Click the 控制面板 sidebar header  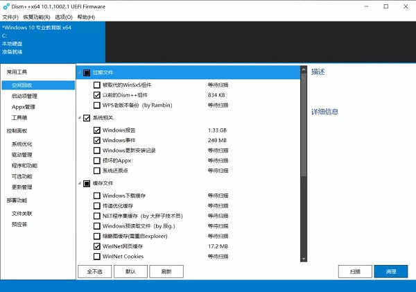(17, 130)
